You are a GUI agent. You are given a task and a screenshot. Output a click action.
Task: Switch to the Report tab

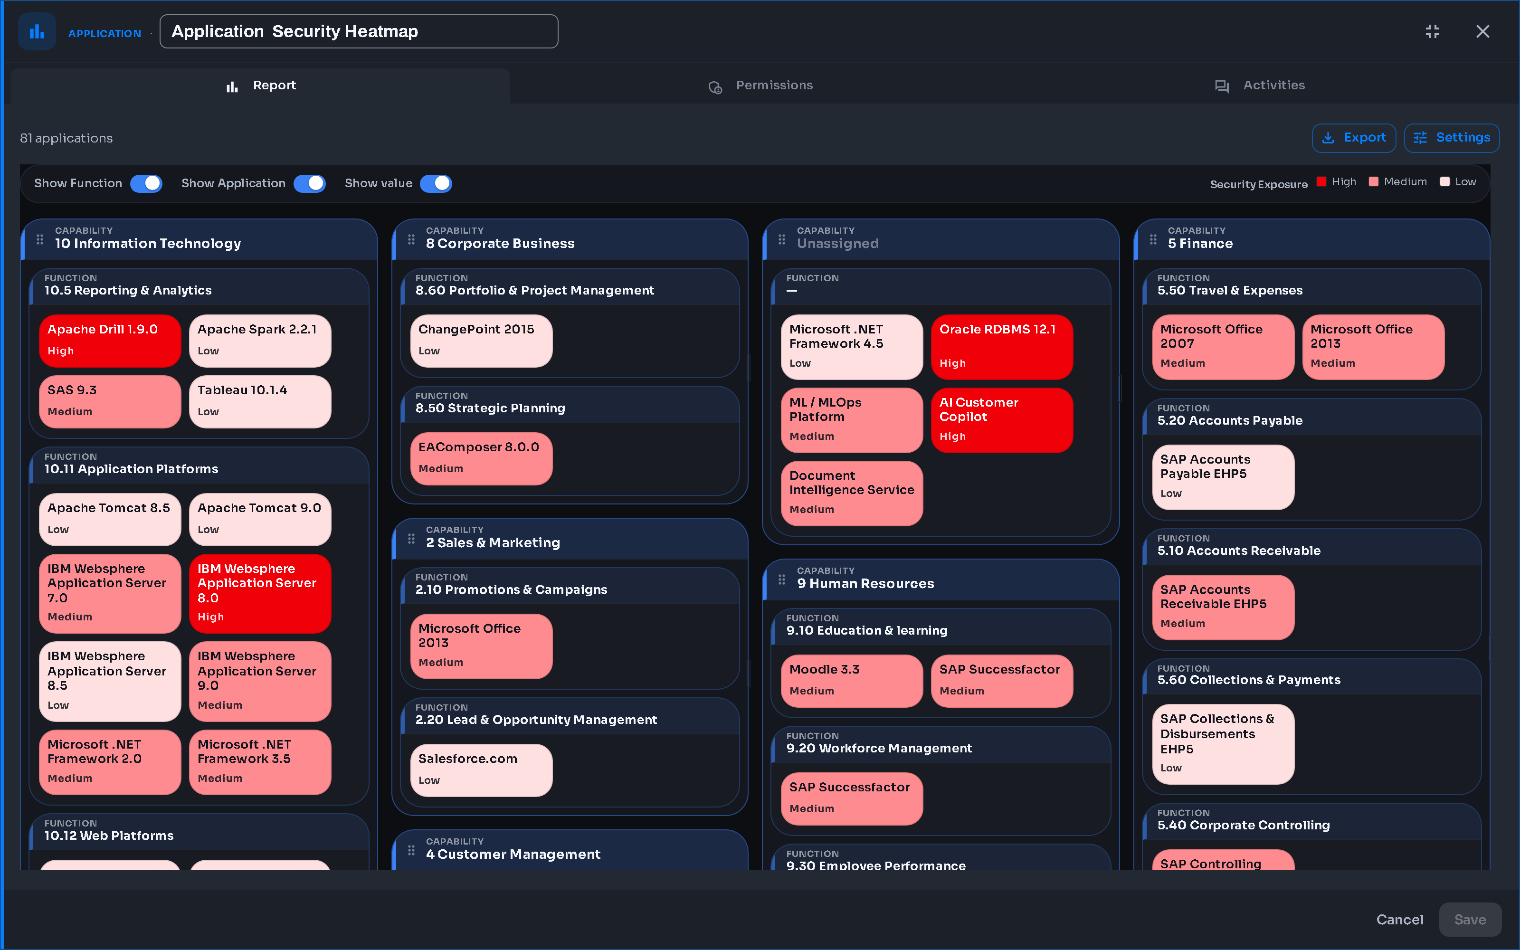(260, 86)
